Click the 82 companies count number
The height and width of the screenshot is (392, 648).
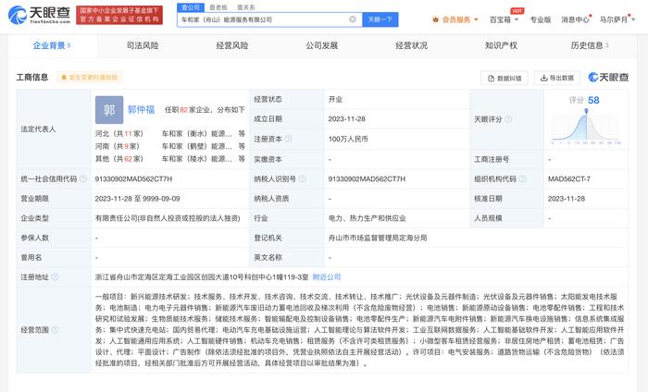pos(183,110)
